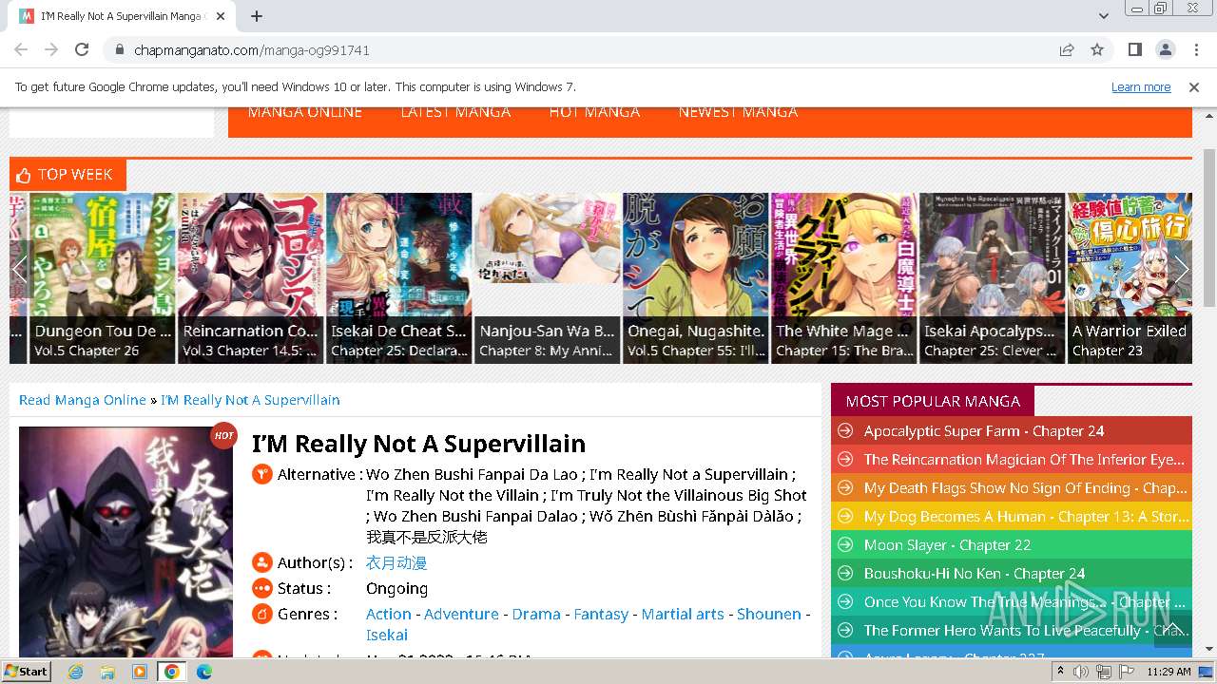Open Boushoku-Hi No Ken - Chapter 24

[x=975, y=574]
